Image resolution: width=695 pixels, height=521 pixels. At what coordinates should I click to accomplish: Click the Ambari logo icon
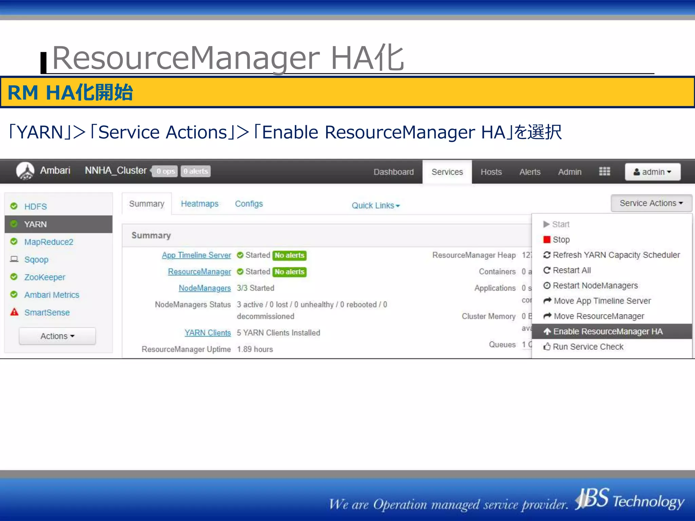[25, 171]
